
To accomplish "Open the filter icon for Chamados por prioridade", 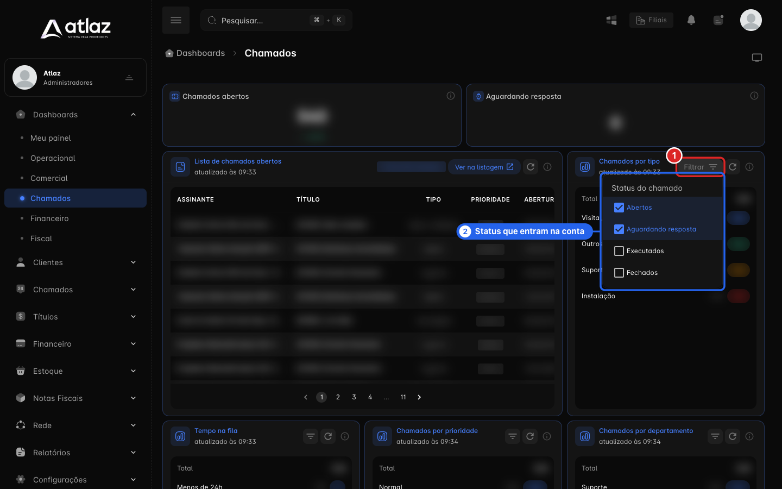I will click(x=513, y=436).
